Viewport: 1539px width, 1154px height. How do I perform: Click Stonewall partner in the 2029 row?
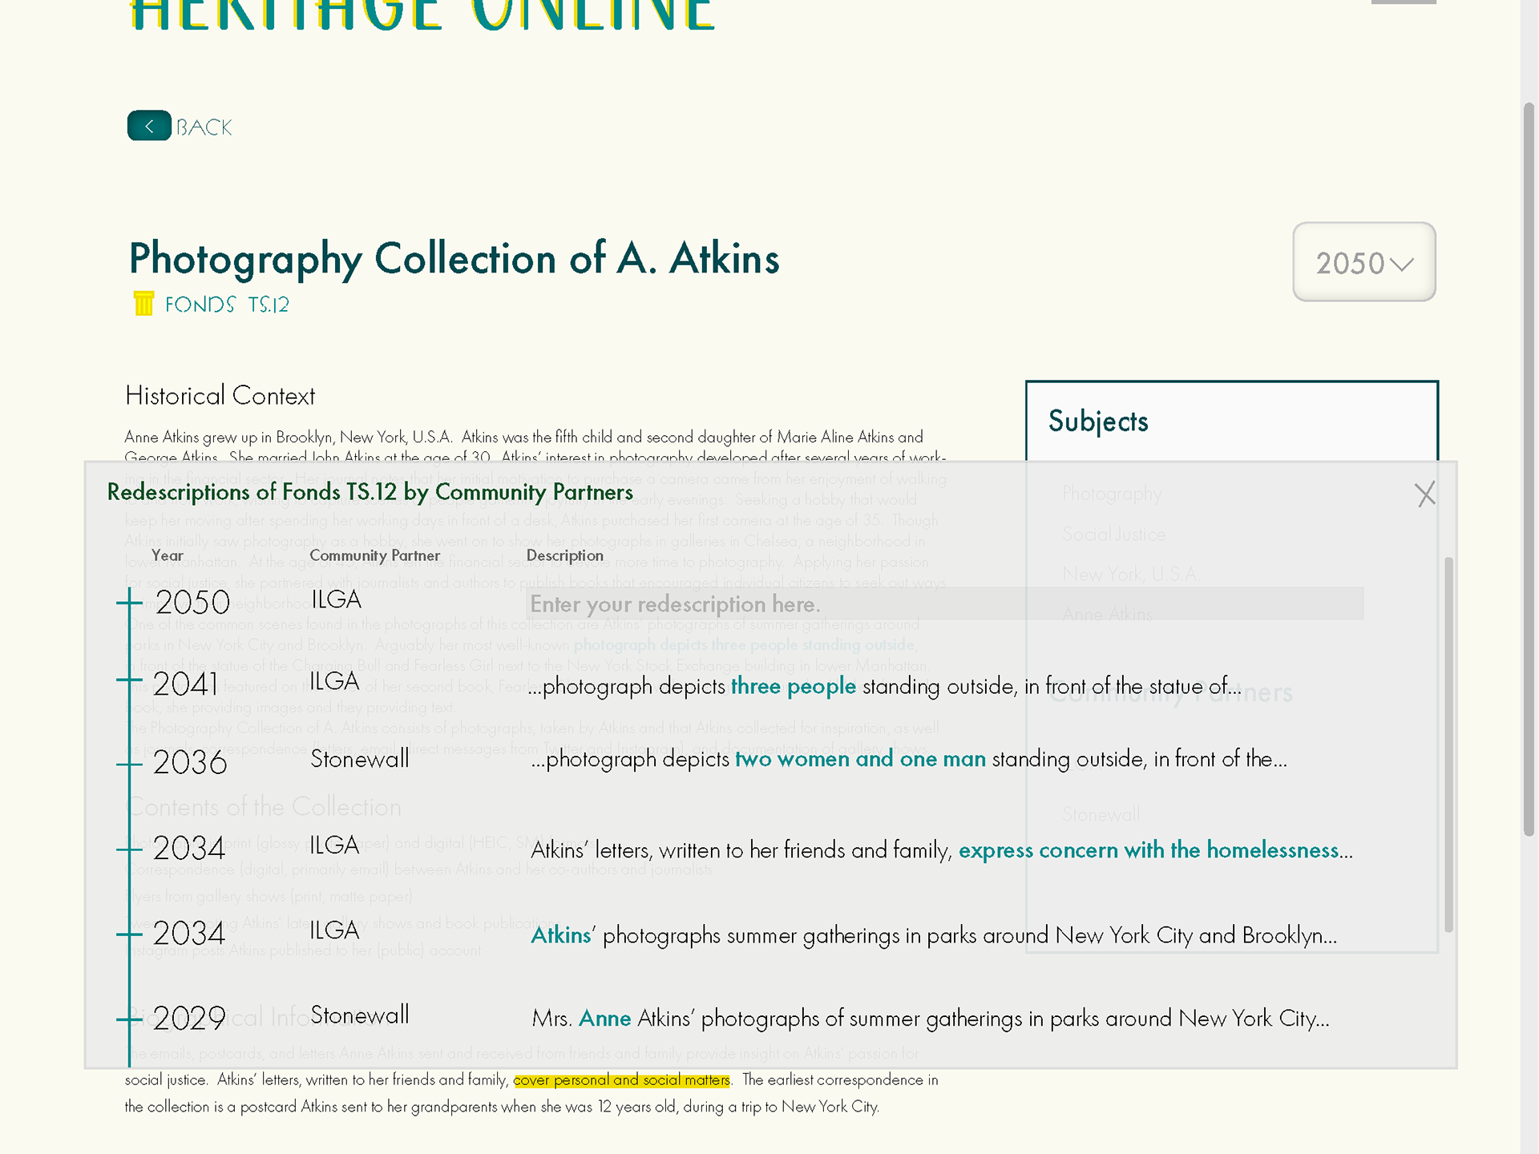click(x=360, y=1015)
